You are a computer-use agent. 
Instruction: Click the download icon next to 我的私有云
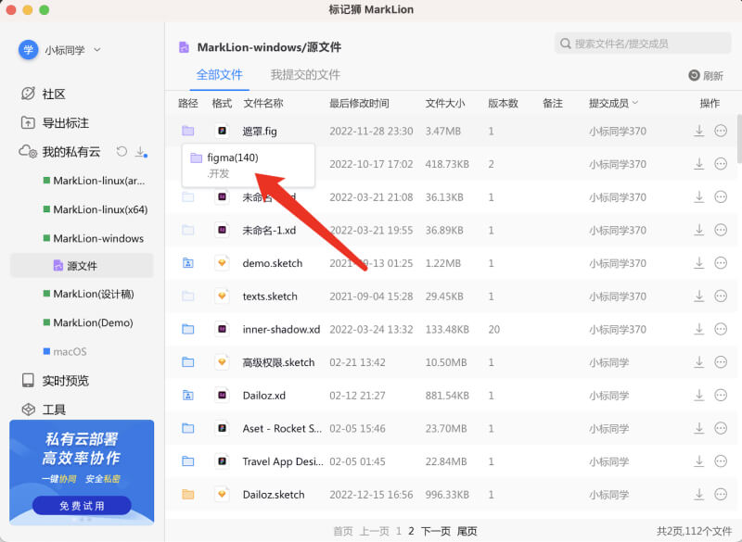(140, 153)
